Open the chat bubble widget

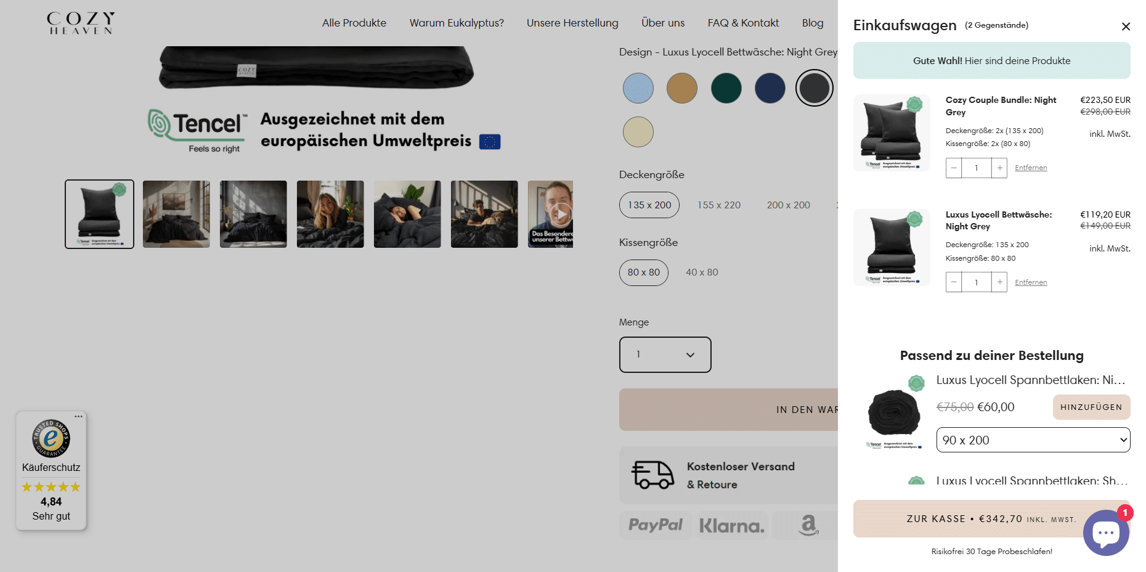[x=1106, y=533]
